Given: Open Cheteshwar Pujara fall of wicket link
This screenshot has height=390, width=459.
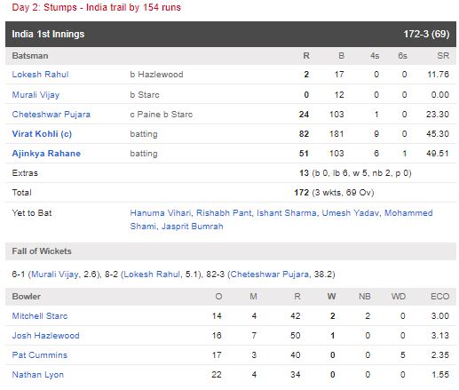Looking at the screenshot, I should (270, 275).
